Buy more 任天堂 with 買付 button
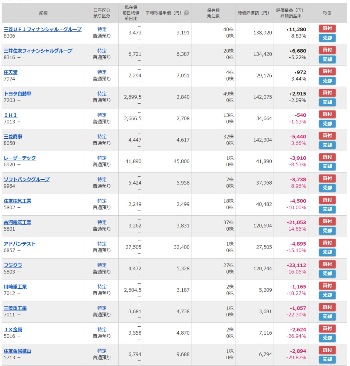 [x=327, y=71]
